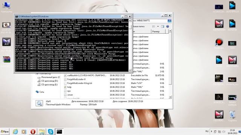Screen dimensions: 241x135
Task: Open the Action Center flag tray icon
Action: (215, 132)
